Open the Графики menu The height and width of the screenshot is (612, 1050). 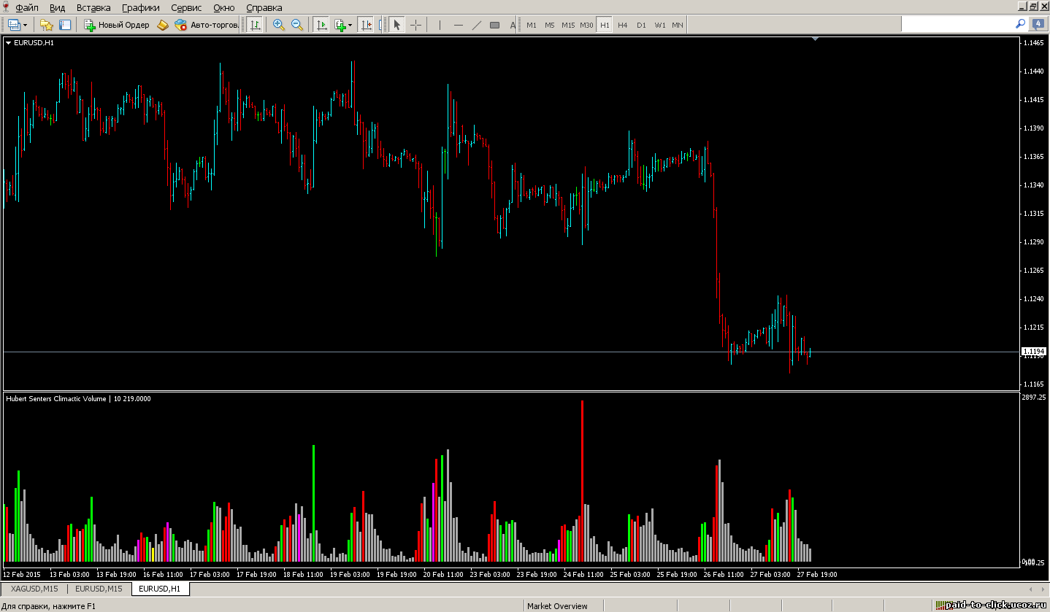click(141, 7)
